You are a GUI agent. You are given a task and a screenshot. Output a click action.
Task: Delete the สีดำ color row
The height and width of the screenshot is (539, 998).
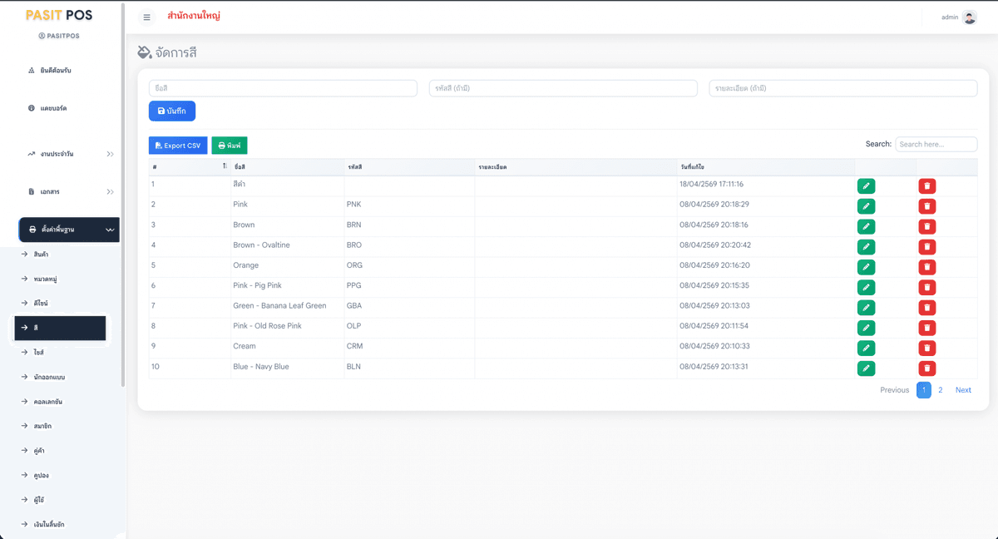click(x=927, y=186)
